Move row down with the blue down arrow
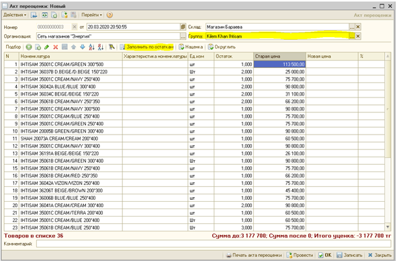This screenshot has width=397, height=261. [x=83, y=47]
